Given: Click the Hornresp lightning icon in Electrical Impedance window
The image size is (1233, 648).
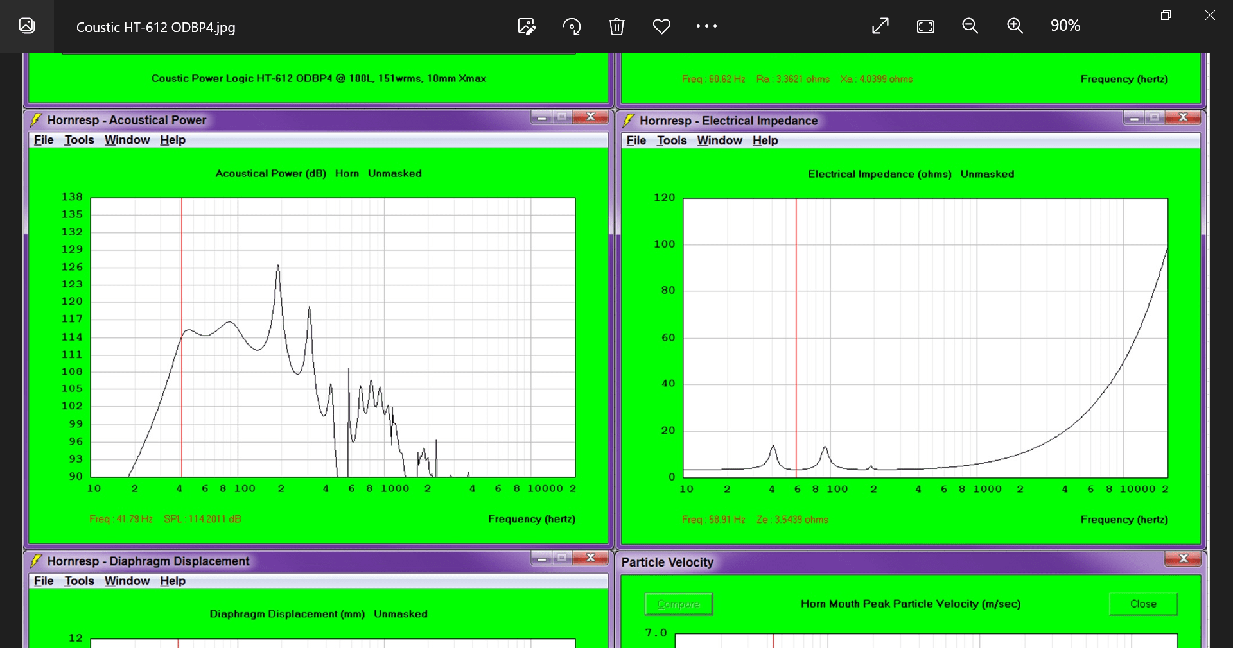Looking at the screenshot, I should click(629, 121).
